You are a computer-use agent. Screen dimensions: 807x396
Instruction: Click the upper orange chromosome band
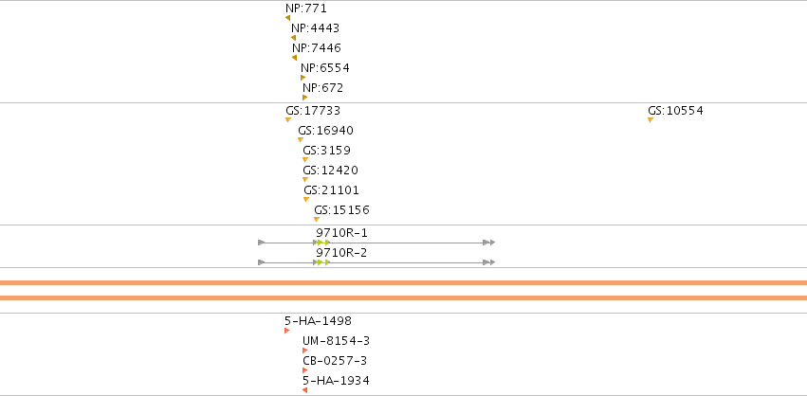(x=404, y=283)
